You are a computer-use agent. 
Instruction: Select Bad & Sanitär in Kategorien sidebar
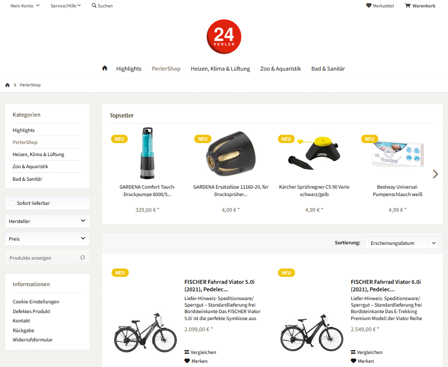pyautogui.click(x=27, y=179)
